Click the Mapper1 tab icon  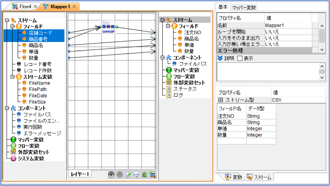(x=45, y=6)
